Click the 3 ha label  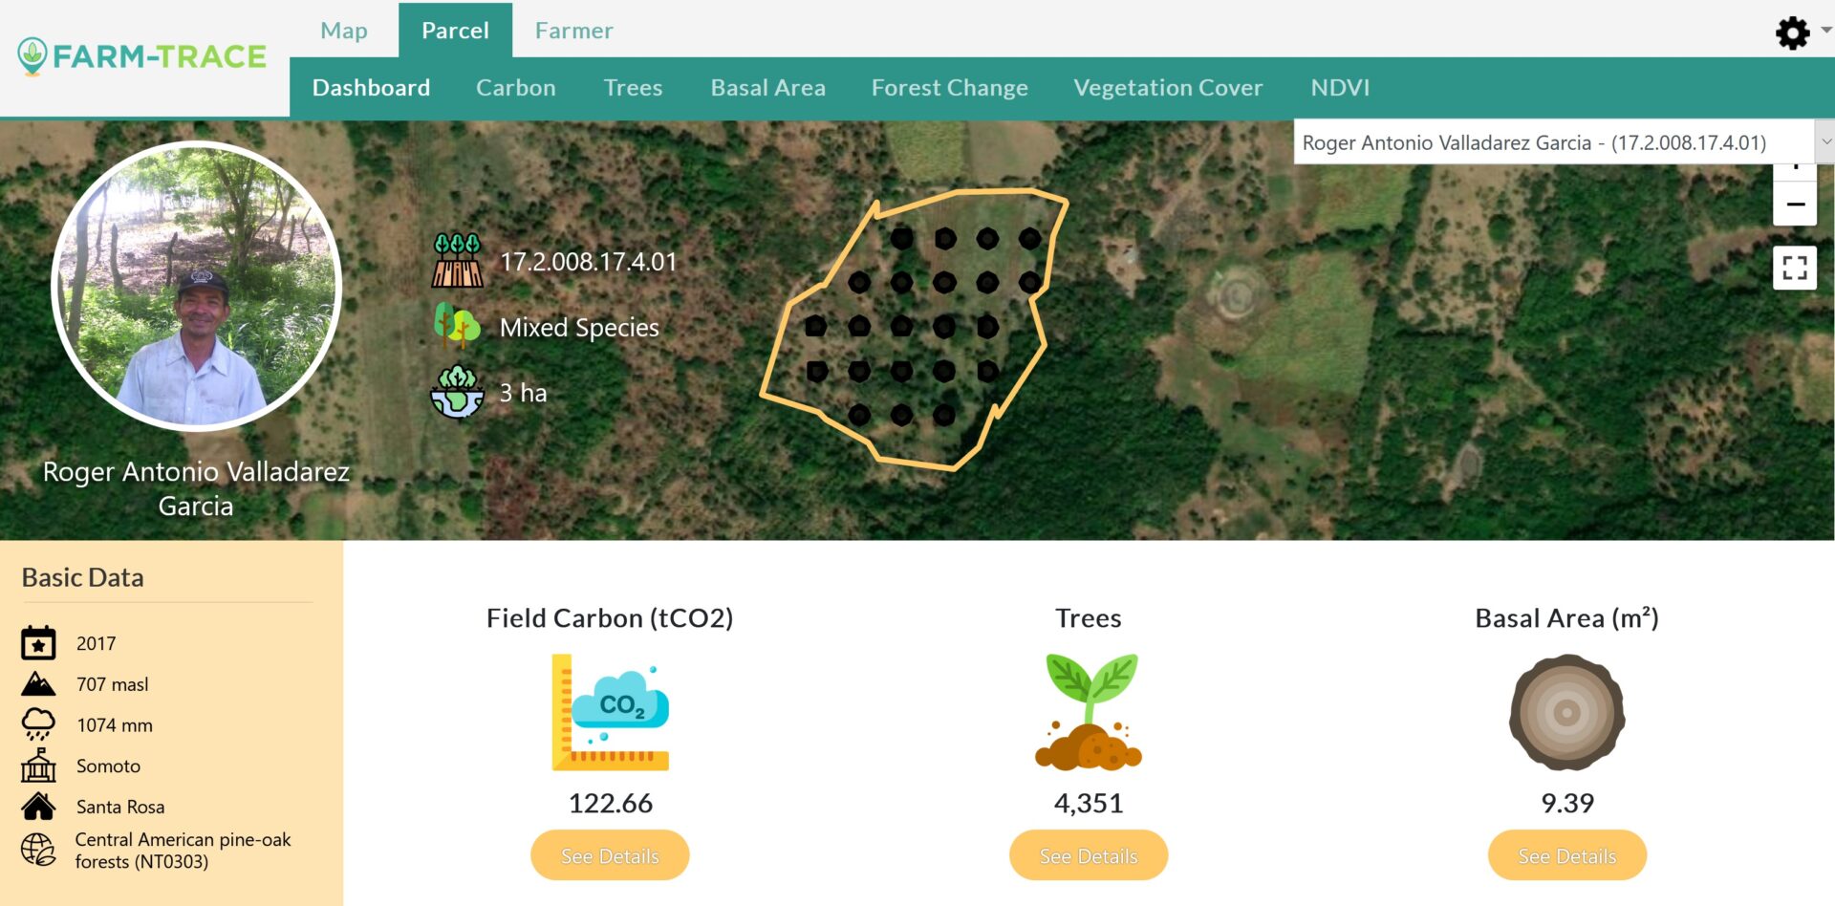coord(524,393)
